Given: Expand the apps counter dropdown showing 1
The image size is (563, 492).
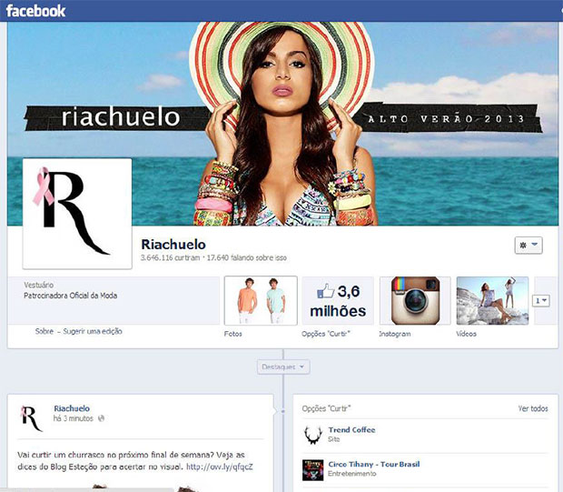Looking at the screenshot, I should [541, 300].
